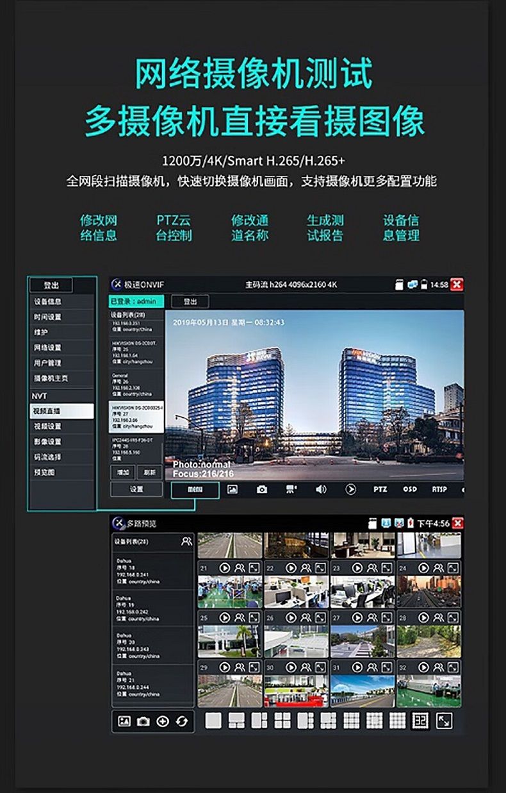The image size is (506, 793).
Task: Select the General 192.168.2.108 device entry
Action: pyautogui.click(x=136, y=385)
